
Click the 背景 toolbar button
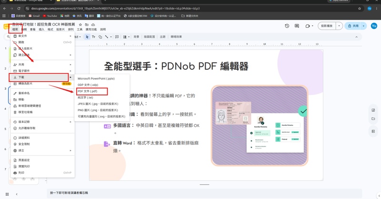pos(136,37)
